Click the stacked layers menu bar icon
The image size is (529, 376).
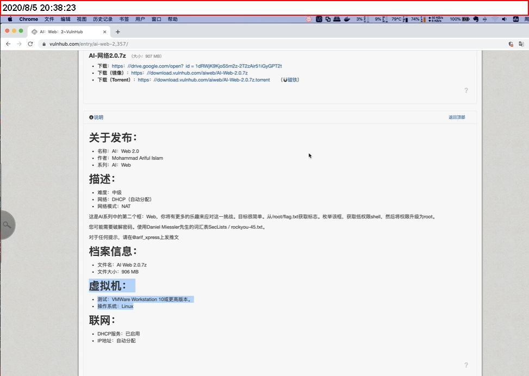pyautogui.click(x=337, y=19)
